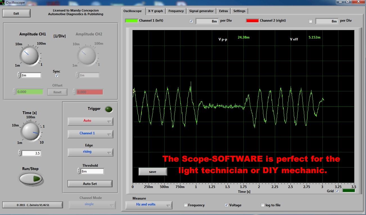
Task: Click the V p-p value 24.38m
Action: coord(244,37)
